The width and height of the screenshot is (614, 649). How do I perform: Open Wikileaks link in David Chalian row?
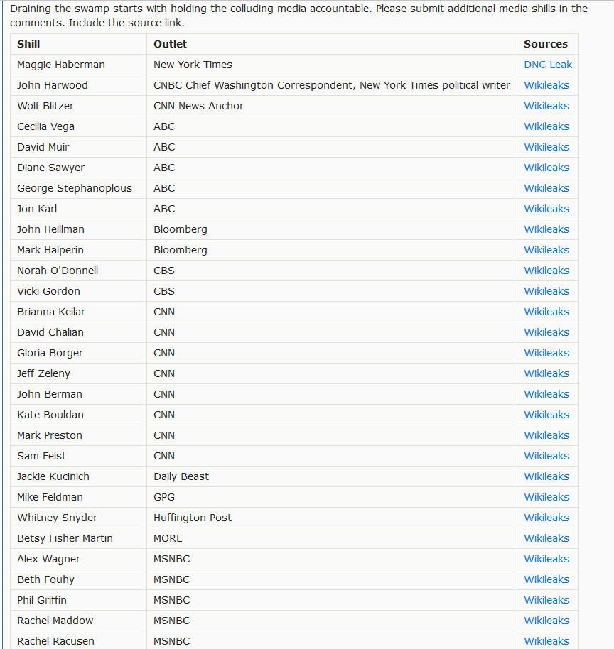click(546, 332)
